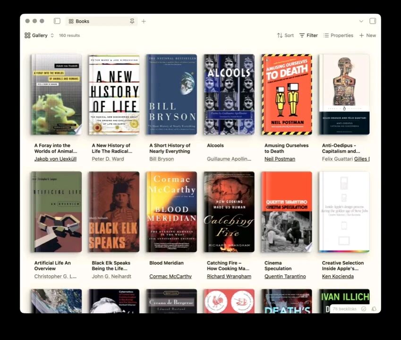Image resolution: width=401 pixels, height=340 pixels.
Task: Click the status bar icon right of checkmark
Action: [374, 309]
